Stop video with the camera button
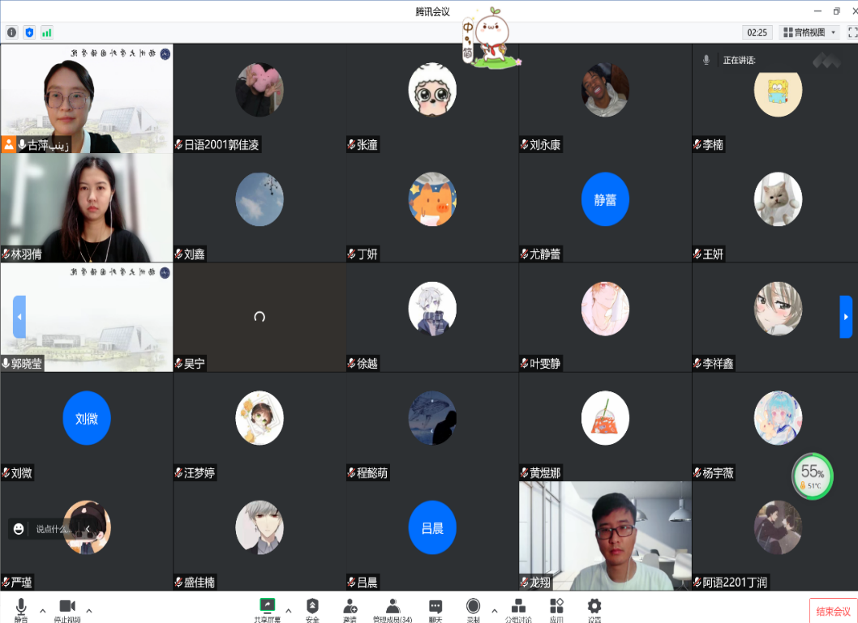This screenshot has width=858, height=623. [x=67, y=608]
